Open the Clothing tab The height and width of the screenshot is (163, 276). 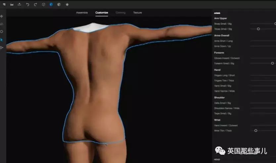[x=120, y=13]
